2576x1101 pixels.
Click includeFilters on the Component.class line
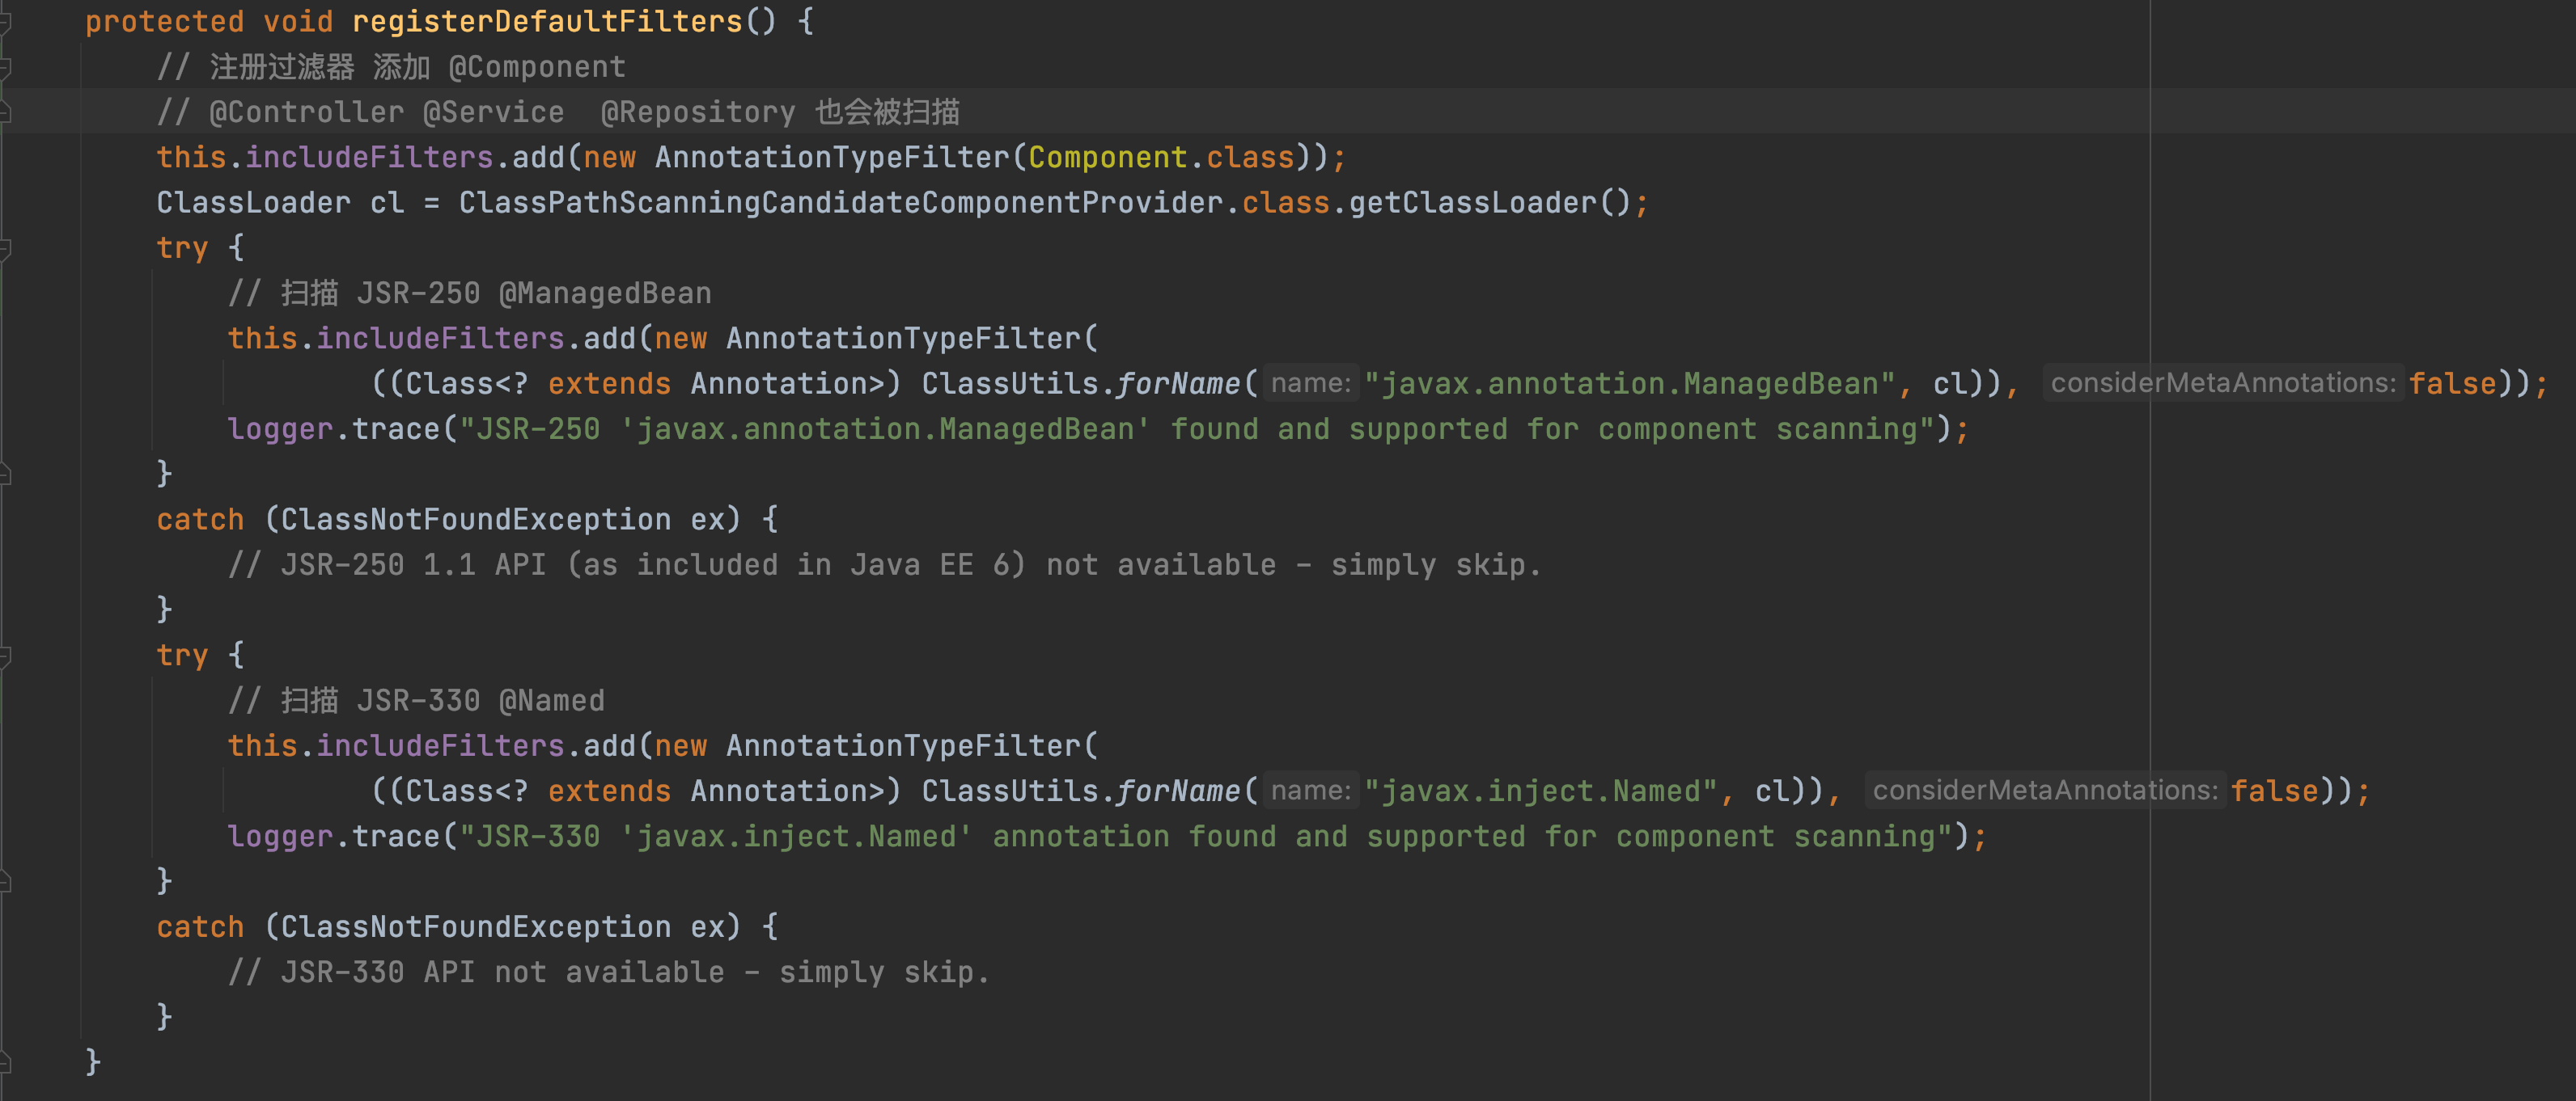tap(369, 158)
